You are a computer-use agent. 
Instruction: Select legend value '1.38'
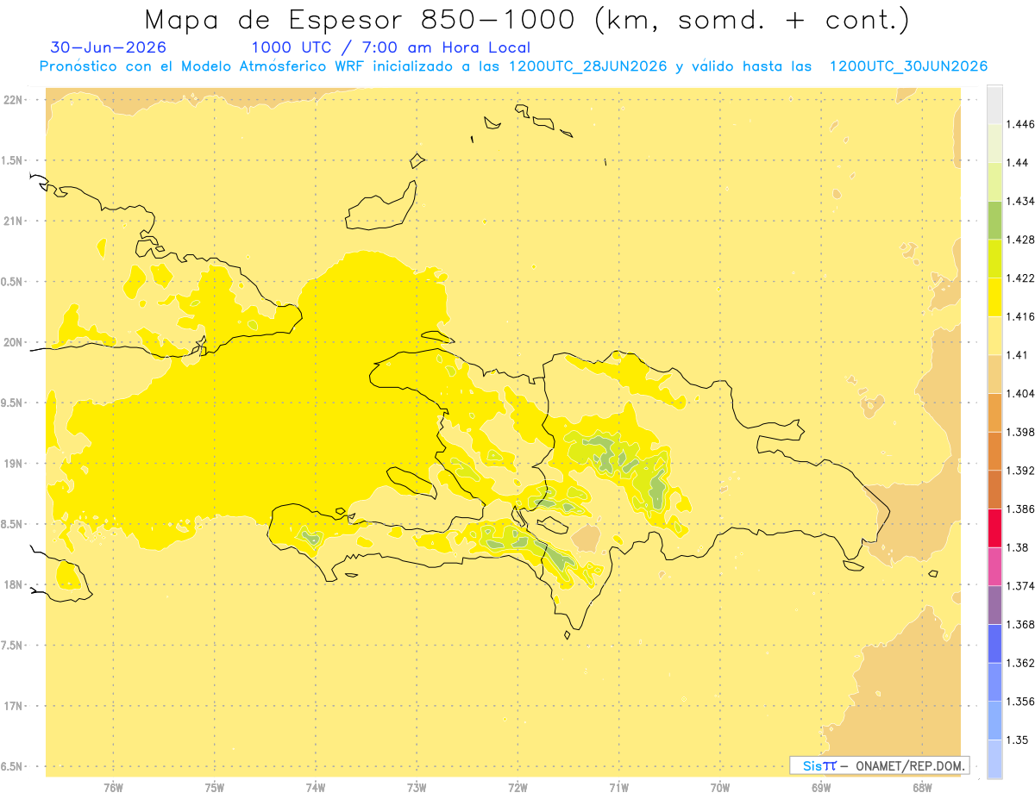pyautogui.click(x=1019, y=547)
